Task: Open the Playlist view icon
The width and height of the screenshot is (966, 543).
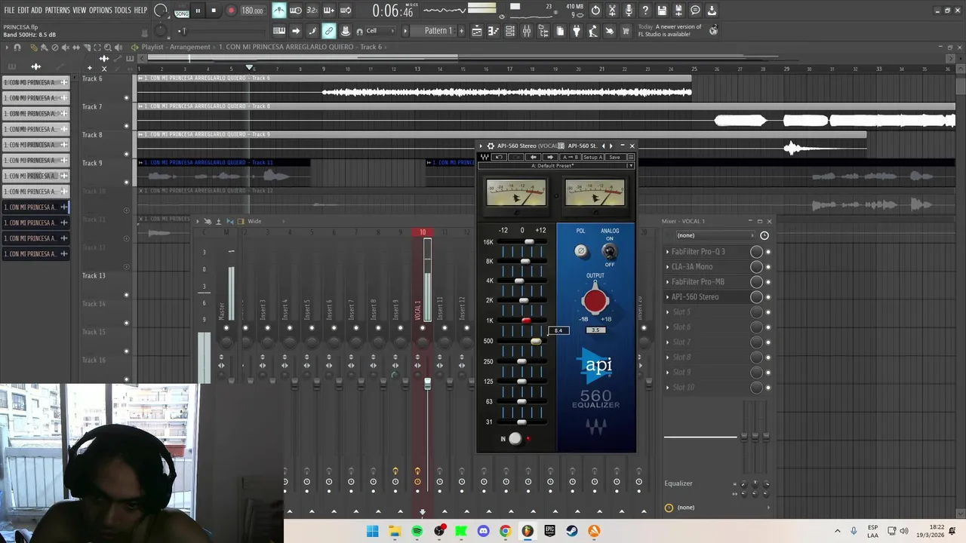Action: (477, 31)
